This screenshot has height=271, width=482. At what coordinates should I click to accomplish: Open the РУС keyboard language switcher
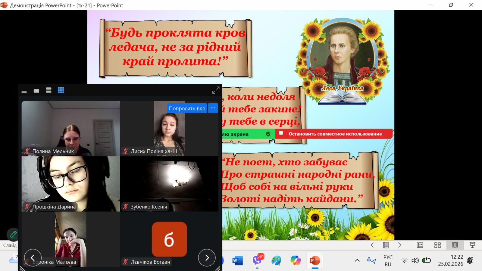coord(388,261)
